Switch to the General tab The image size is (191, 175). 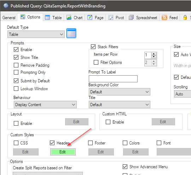(x=9, y=18)
